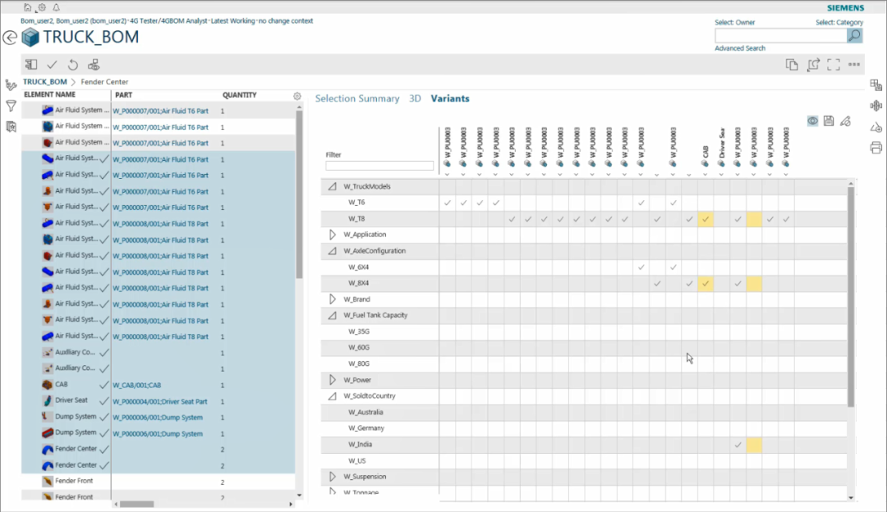Toggle the W_T8 checkmark in CAB column
The image size is (887, 512).
[705, 219]
